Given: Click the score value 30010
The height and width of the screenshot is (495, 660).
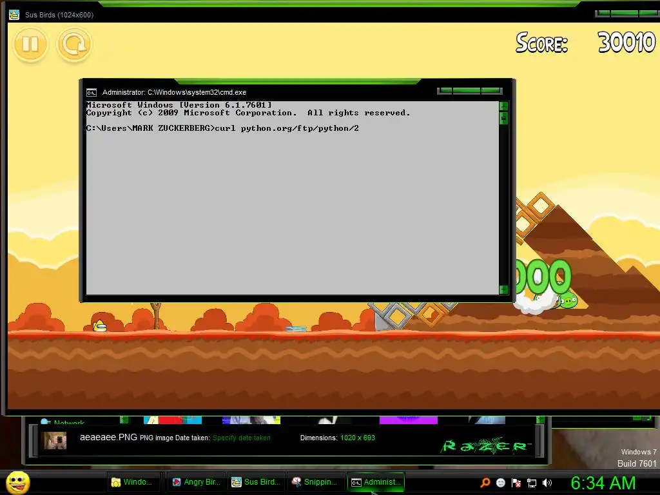Looking at the screenshot, I should [x=626, y=43].
